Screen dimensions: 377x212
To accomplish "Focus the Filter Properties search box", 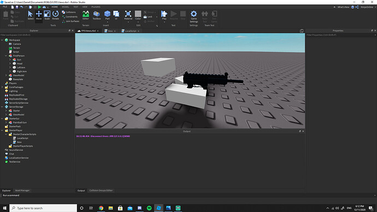I will coord(340,35).
